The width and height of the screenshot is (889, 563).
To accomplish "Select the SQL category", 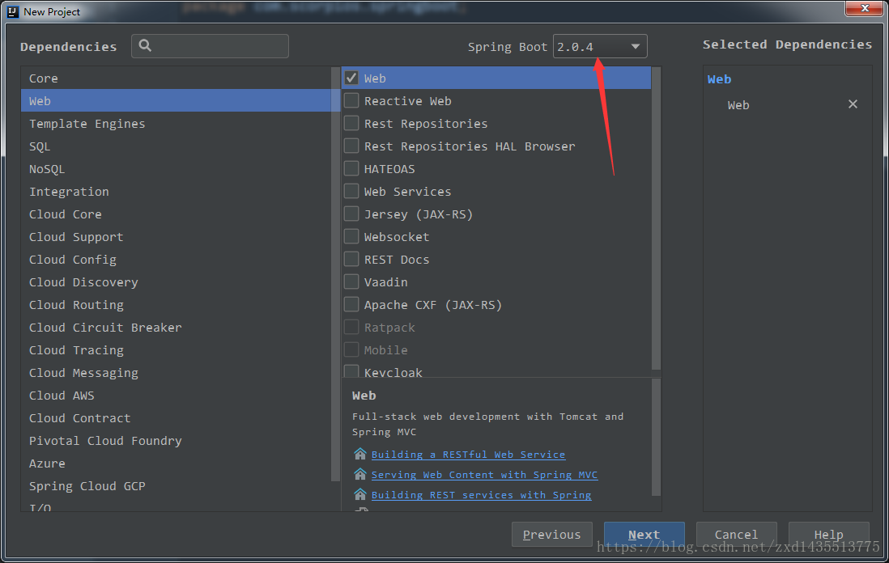I will tap(177, 146).
